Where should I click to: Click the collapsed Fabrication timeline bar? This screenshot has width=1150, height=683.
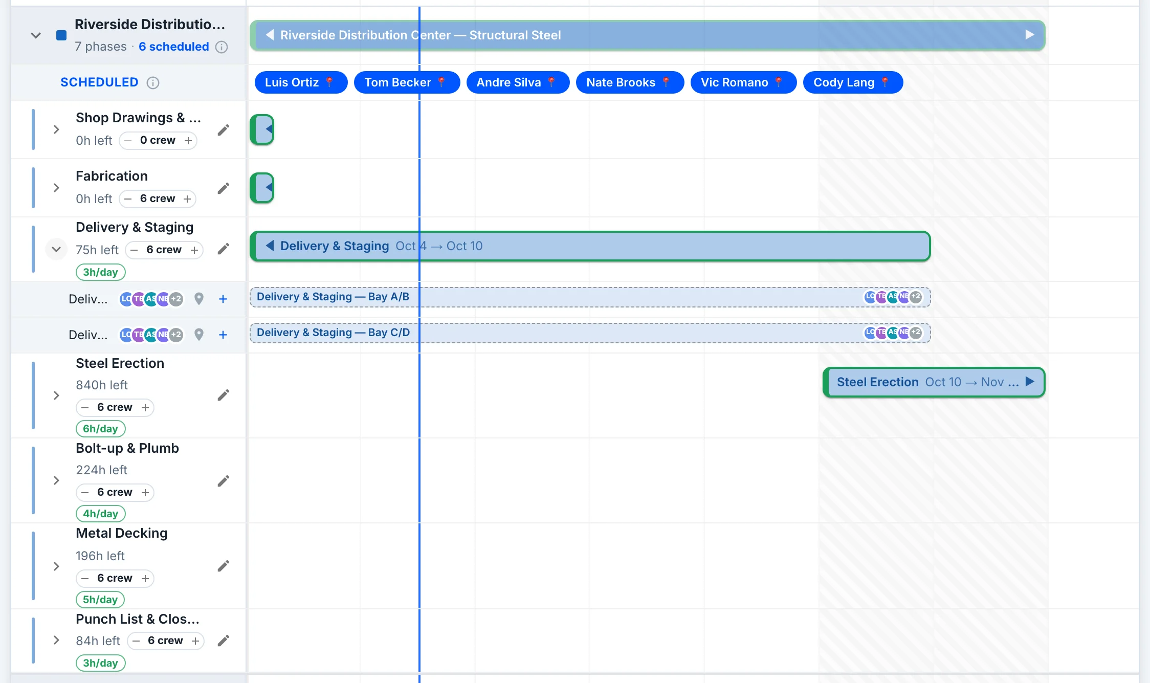pos(262,188)
